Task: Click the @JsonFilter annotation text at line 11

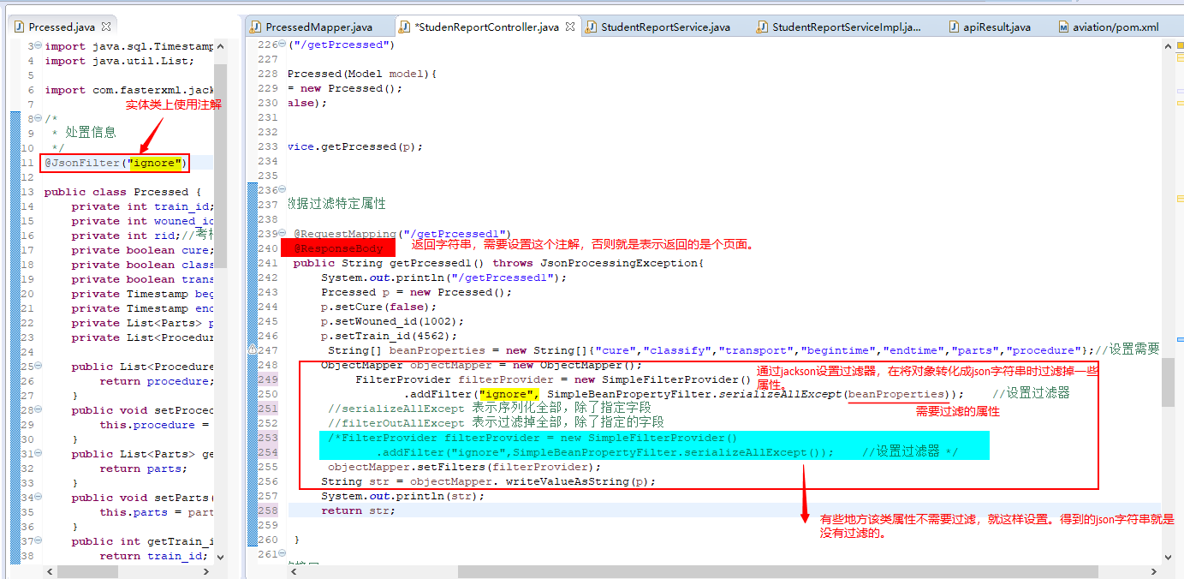Action: pos(116,163)
